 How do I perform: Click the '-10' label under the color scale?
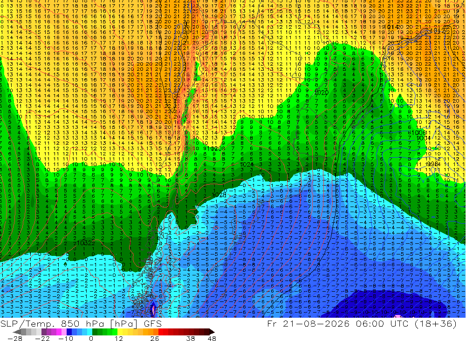coord(66,338)
